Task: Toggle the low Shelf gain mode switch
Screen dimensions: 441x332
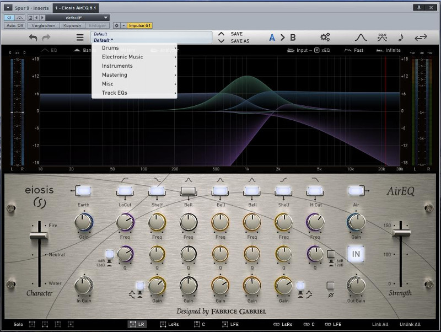Action: [x=140, y=286]
